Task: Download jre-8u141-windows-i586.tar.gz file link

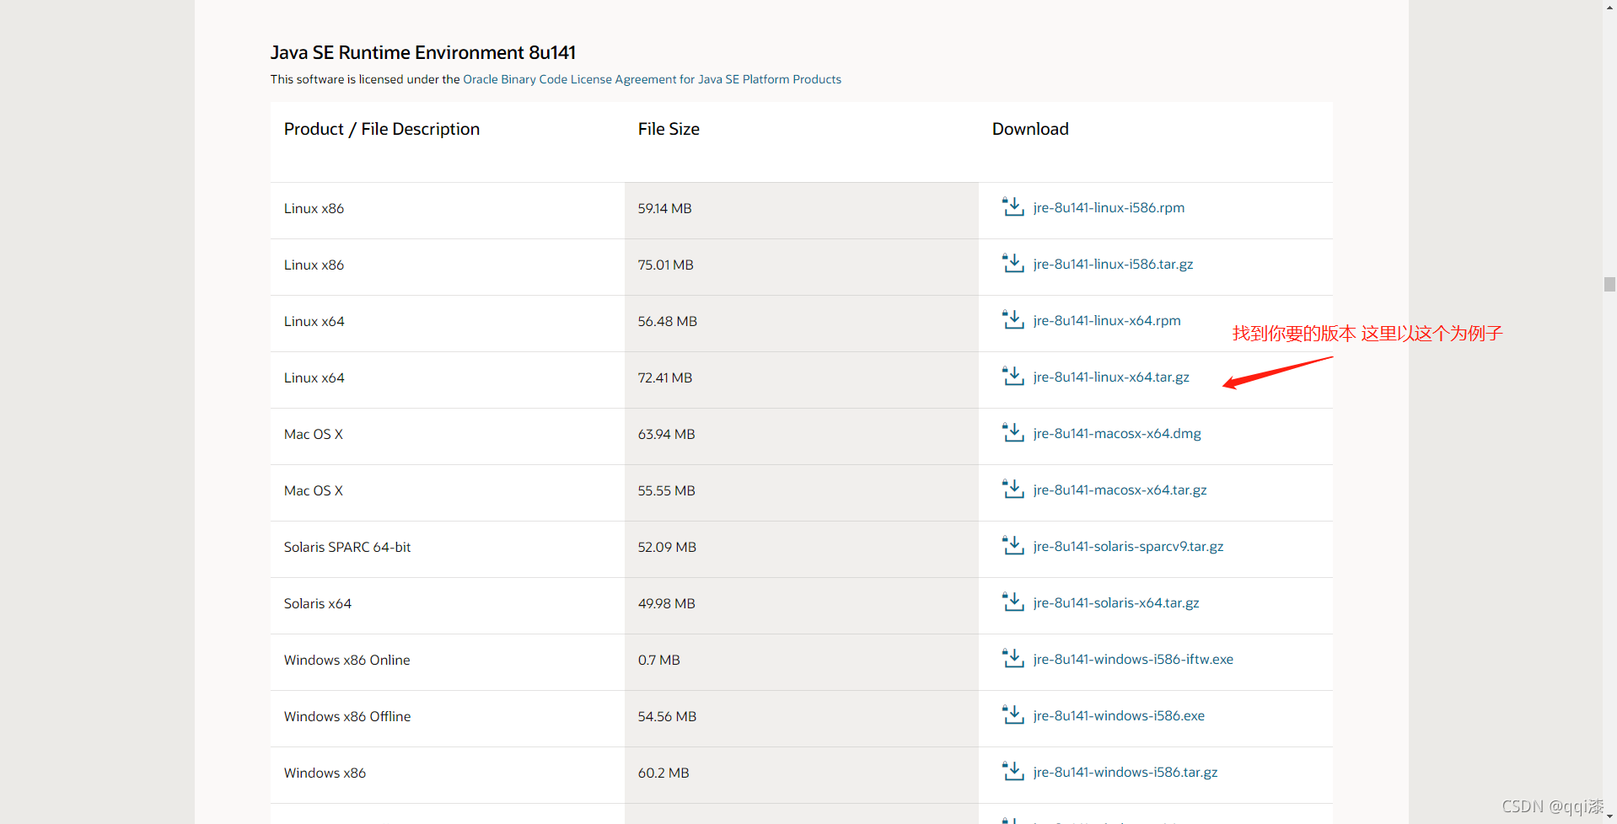Action: coord(1125,773)
